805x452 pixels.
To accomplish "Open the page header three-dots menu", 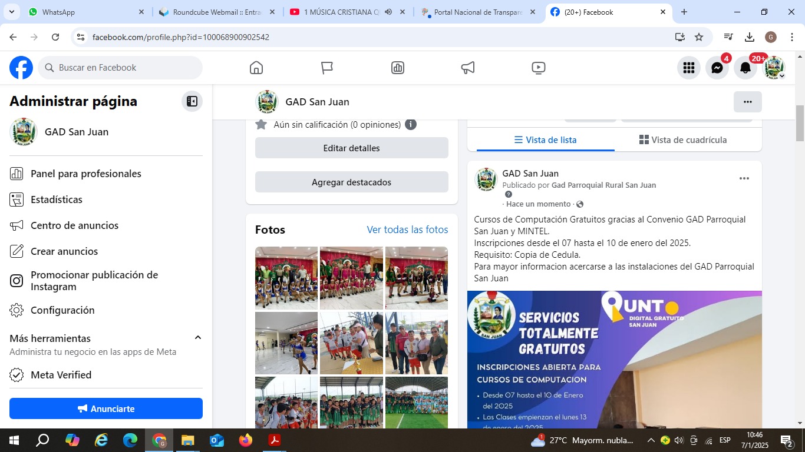I will tap(747, 102).
